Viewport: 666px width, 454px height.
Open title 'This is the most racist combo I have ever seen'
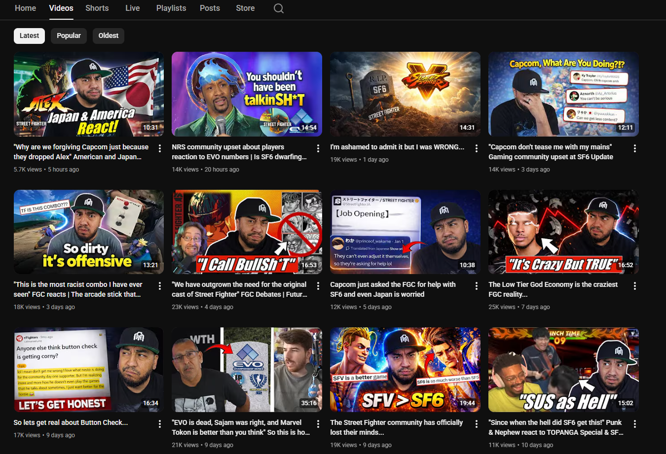[x=78, y=289]
